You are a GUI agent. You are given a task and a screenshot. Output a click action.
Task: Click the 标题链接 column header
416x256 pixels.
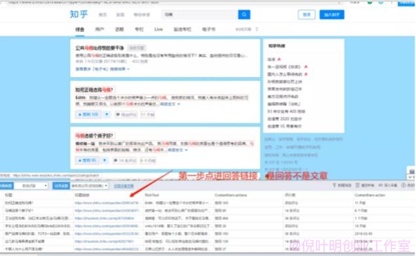pyautogui.click(x=82, y=195)
